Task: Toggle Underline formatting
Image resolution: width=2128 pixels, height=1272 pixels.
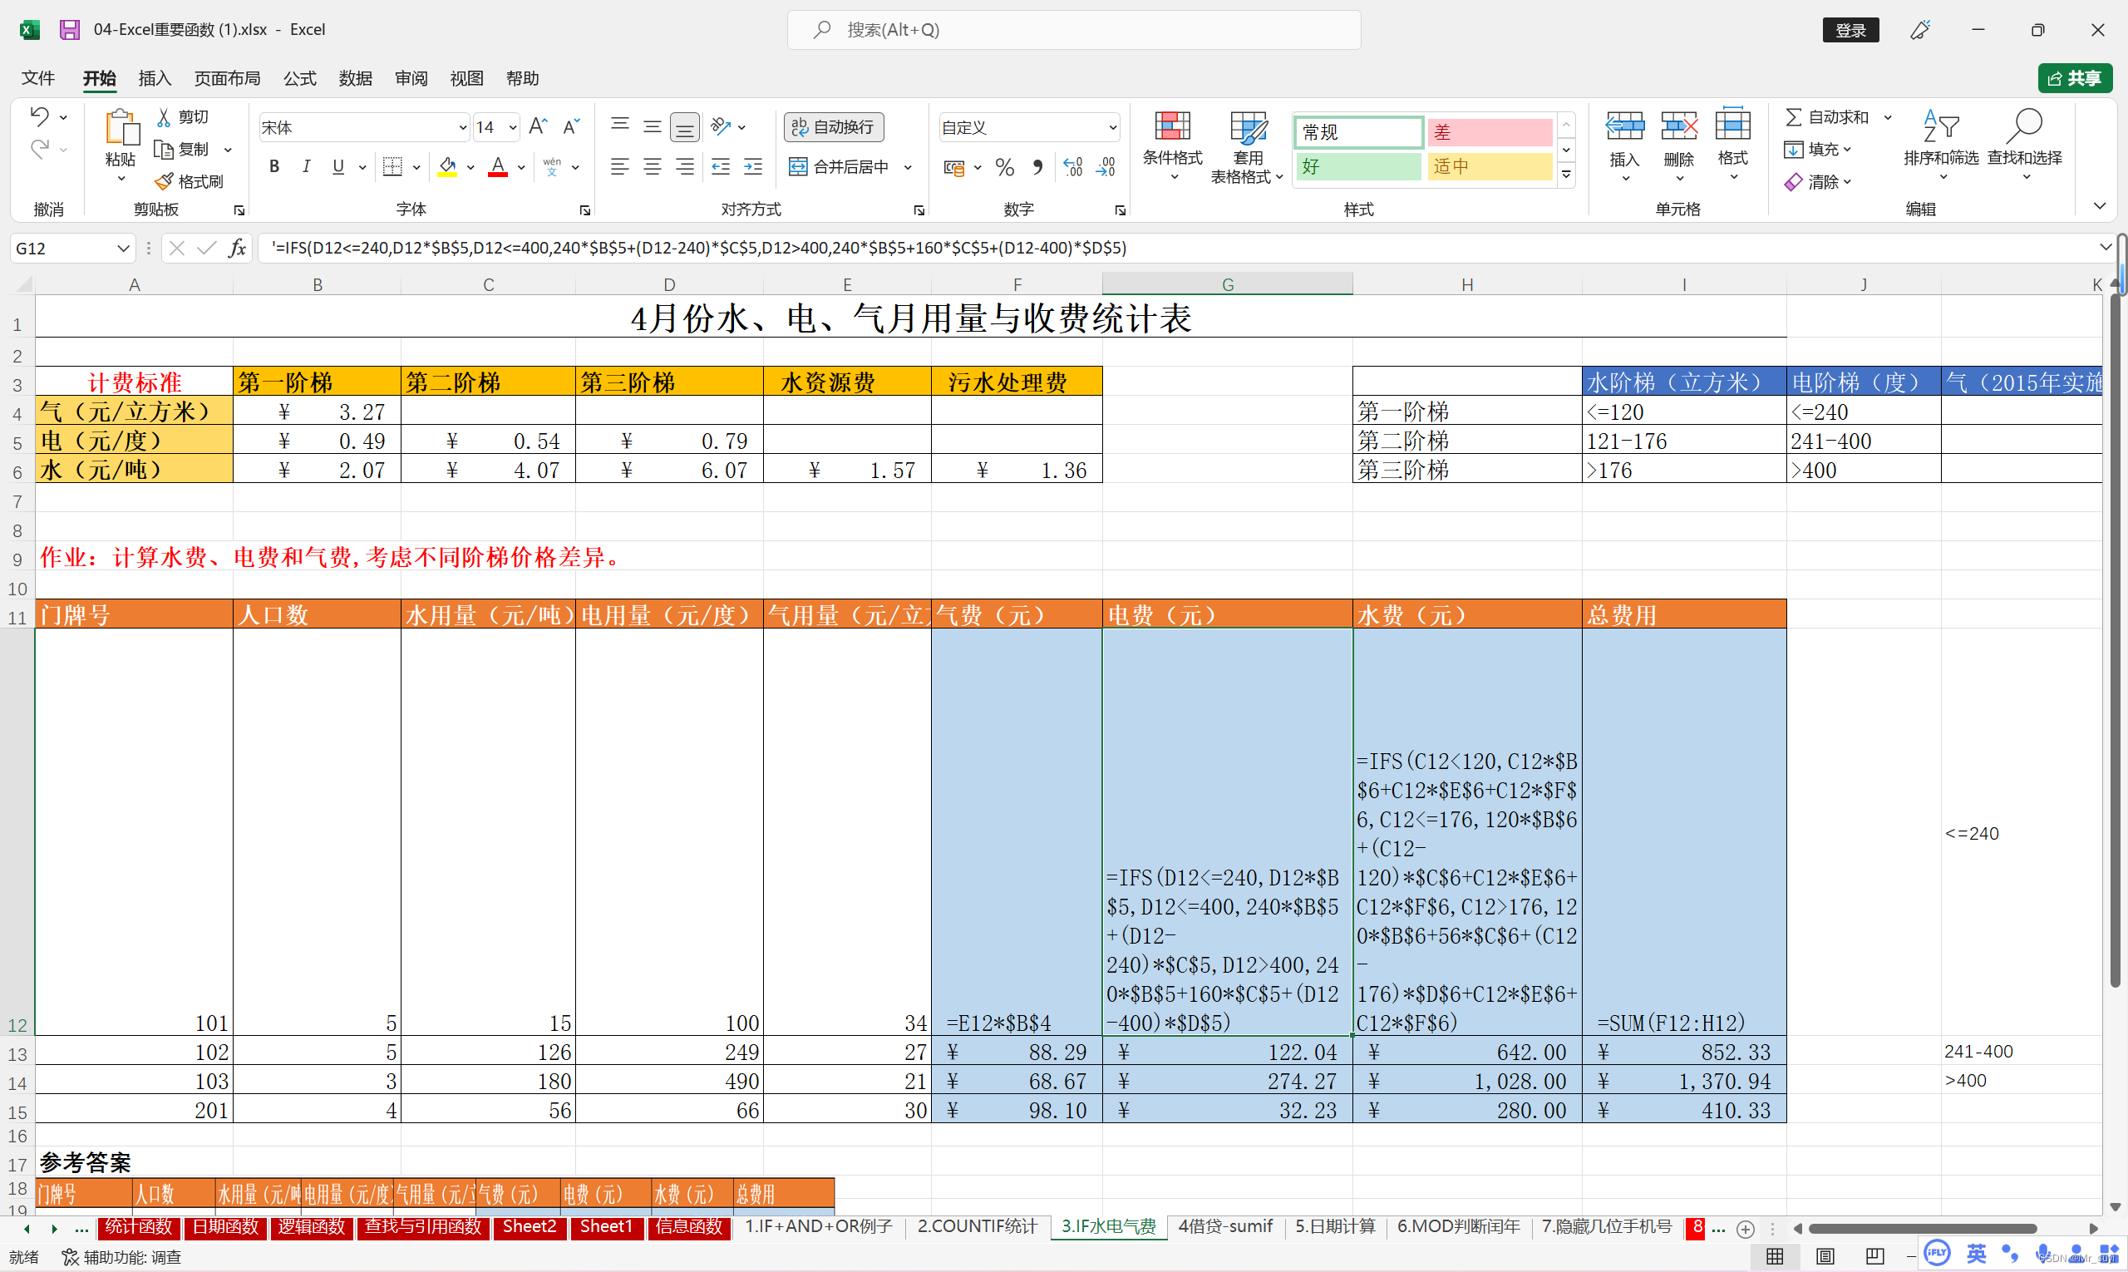Action: coord(338,166)
